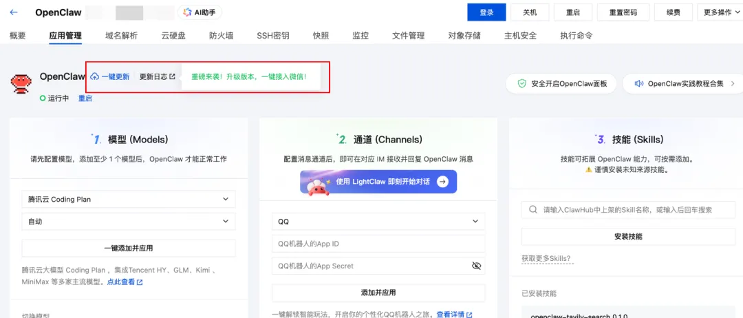The height and width of the screenshot is (318, 743).
Task: Switch to the 执行命令 tab
Action: [x=577, y=36]
